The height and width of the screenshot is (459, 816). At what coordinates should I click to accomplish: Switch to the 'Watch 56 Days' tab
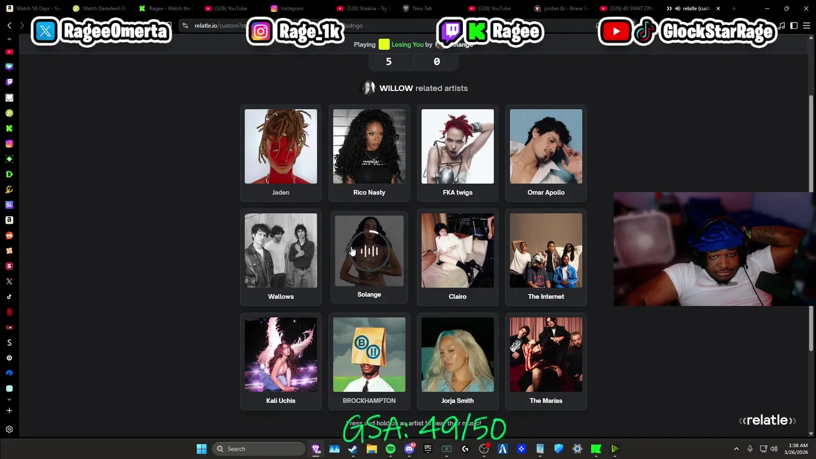(33, 8)
